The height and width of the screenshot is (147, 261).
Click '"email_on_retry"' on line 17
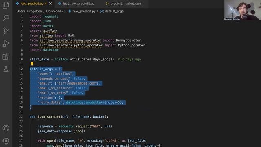click(53, 93)
